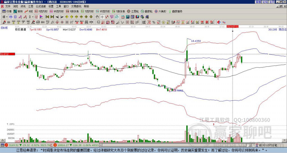Click the 日K线 label on chart

pyautogui.click(x=4, y=28)
